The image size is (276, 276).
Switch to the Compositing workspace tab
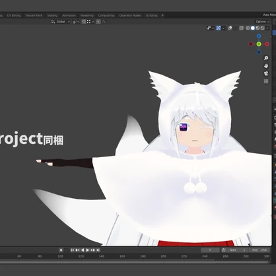(106, 15)
